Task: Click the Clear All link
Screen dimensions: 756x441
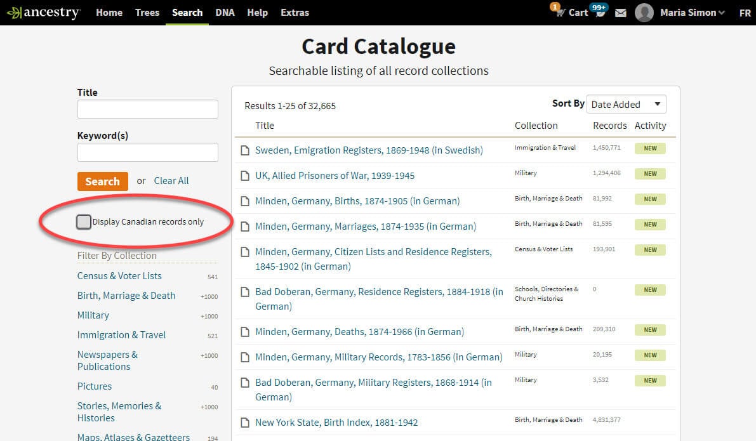Action: pos(171,180)
